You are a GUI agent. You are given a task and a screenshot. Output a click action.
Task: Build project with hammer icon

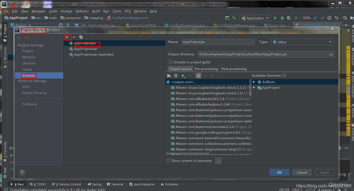point(234,18)
